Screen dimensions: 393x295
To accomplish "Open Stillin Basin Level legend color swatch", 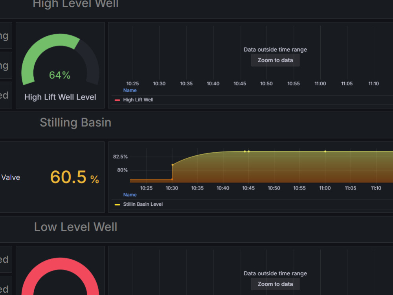I will click(x=117, y=204).
